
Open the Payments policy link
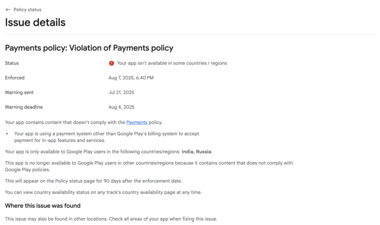(137, 122)
